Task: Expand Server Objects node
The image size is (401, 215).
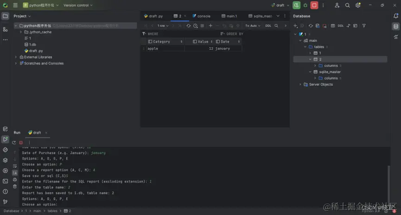Action: pos(300,84)
